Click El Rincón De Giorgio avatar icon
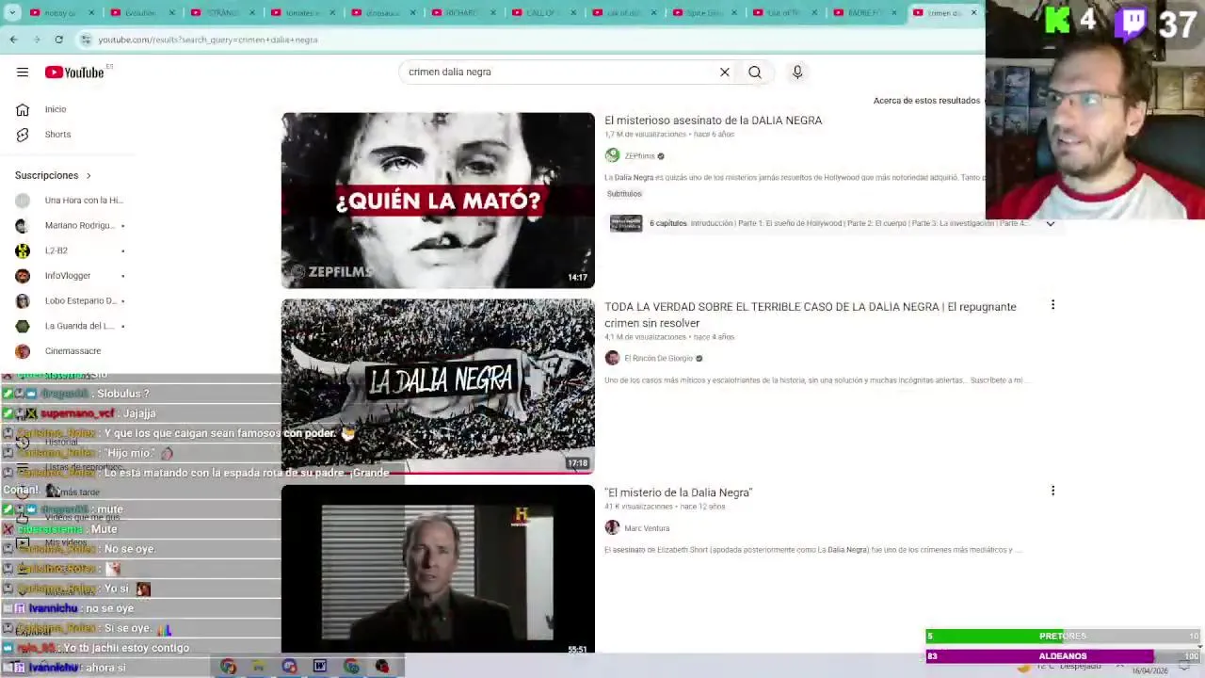The height and width of the screenshot is (678, 1205). pyautogui.click(x=612, y=358)
